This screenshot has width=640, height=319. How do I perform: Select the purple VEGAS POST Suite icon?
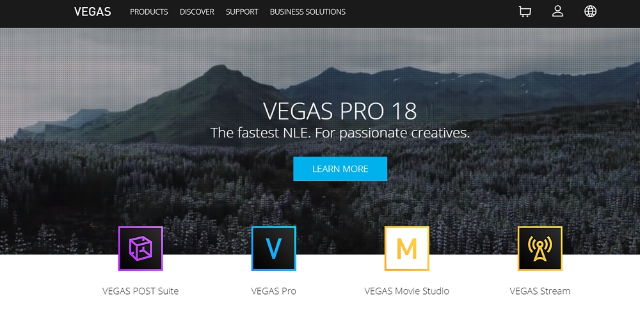point(140,249)
